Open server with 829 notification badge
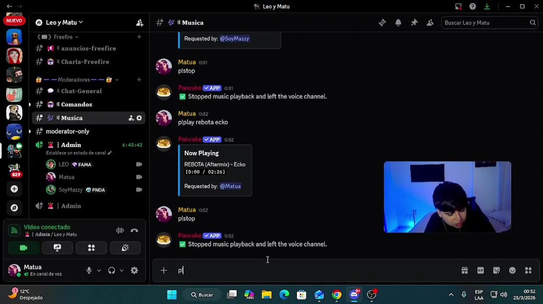The width and height of the screenshot is (543, 304). coord(14,170)
